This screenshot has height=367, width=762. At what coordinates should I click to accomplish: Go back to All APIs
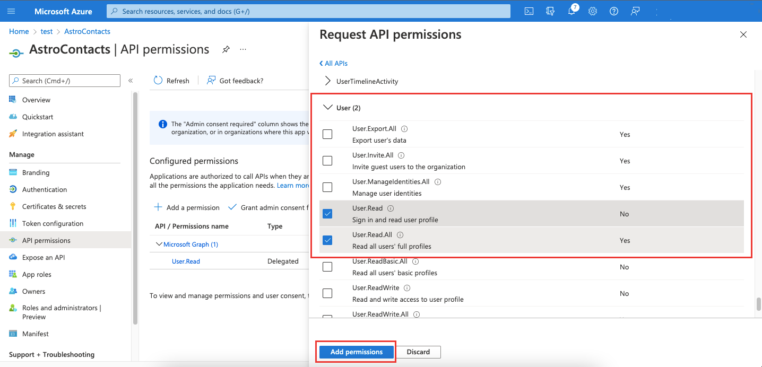334,63
